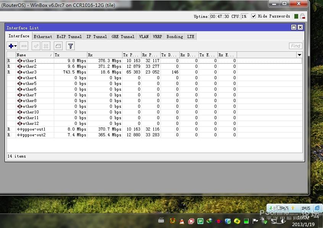323x228 pixels.
Task: Open the EoIP Tunnel tab
Action: point(69,37)
